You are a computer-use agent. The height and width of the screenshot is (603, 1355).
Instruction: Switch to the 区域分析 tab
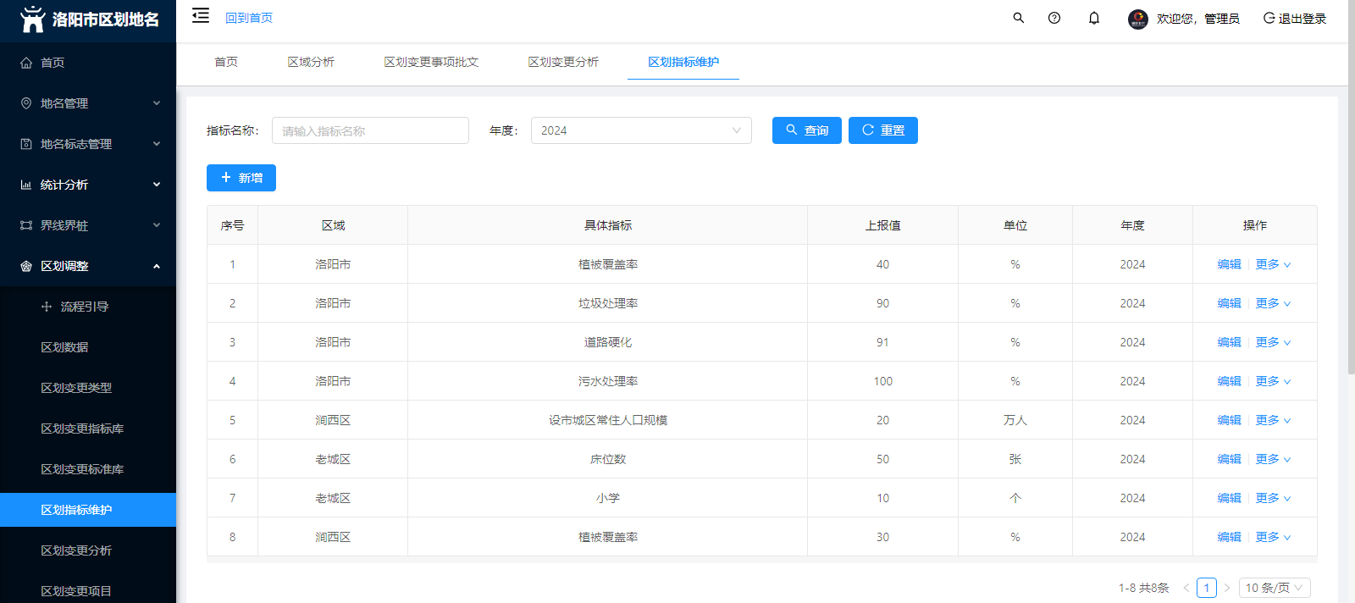[311, 62]
